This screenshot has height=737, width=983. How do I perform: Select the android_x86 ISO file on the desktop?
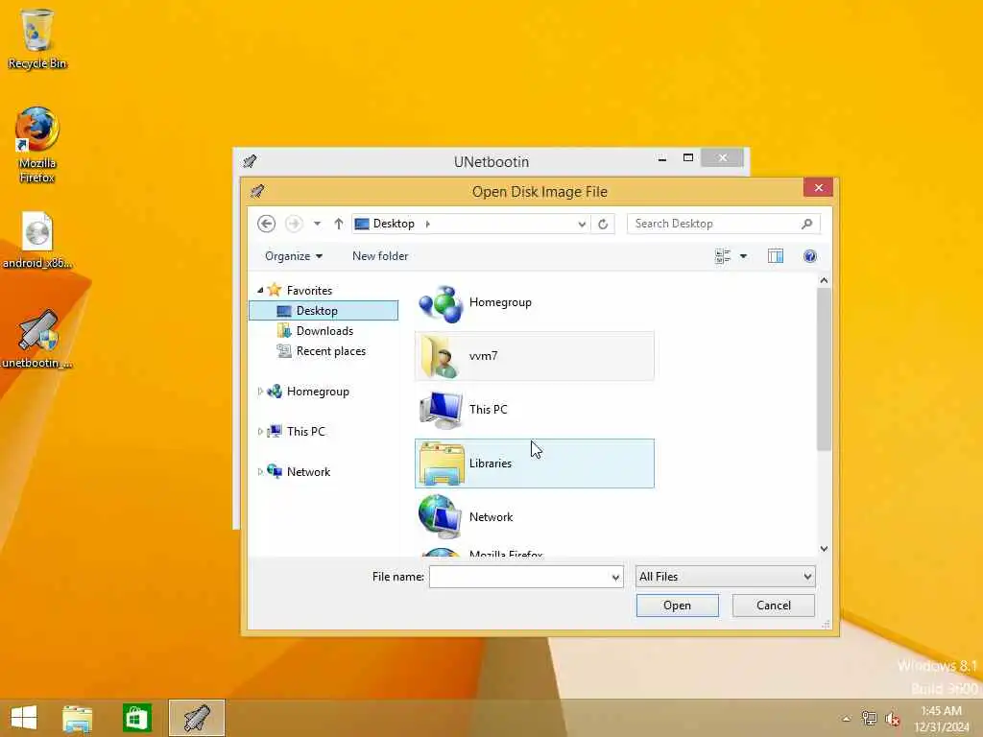[x=37, y=240]
